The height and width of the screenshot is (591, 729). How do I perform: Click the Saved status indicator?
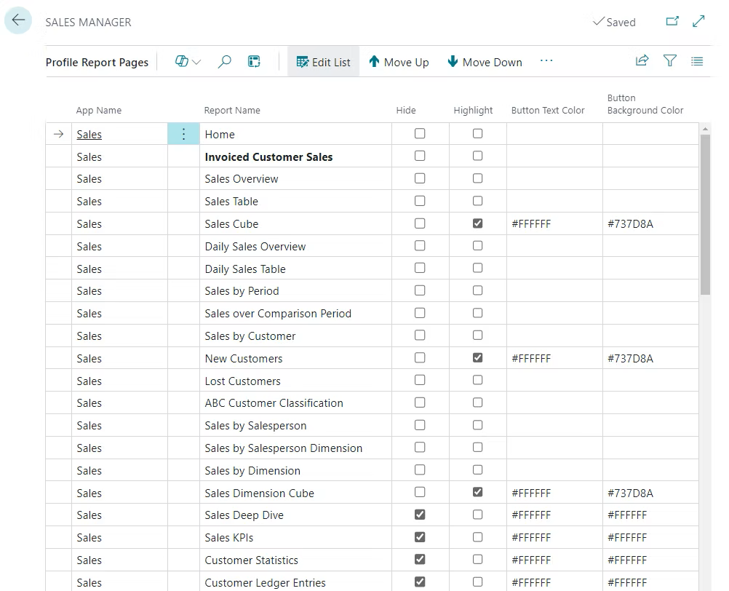(614, 22)
